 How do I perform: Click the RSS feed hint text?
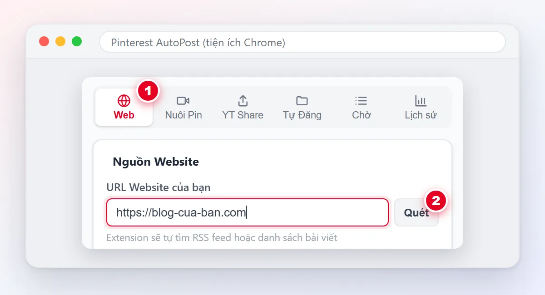[x=222, y=237]
